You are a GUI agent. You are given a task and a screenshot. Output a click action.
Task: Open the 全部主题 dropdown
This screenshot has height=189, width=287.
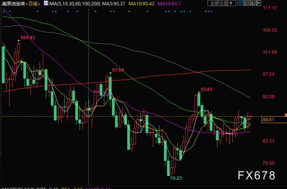pyautogui.click(x=222, y=3)
